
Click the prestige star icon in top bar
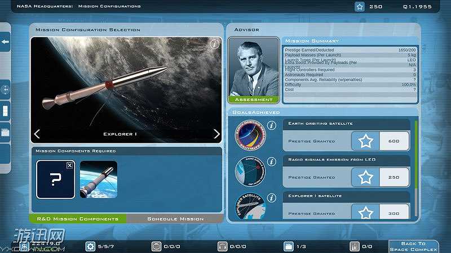pos(360,6)
